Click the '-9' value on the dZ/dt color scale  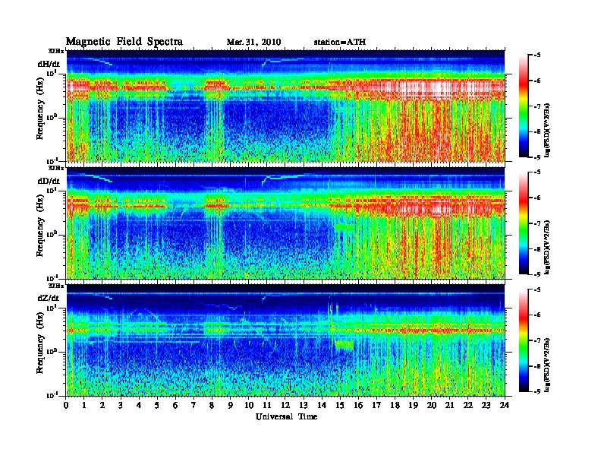pos(537,392)
